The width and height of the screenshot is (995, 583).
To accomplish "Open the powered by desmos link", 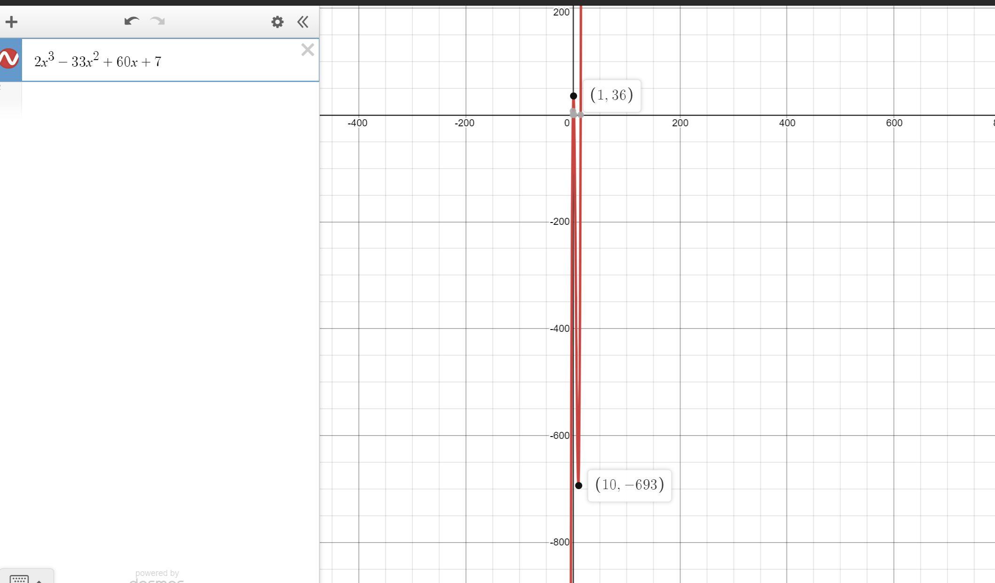I will 157,577.
